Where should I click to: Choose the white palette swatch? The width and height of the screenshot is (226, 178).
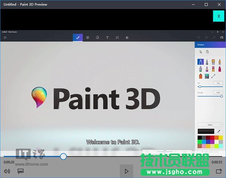click(x=216, y=142)
